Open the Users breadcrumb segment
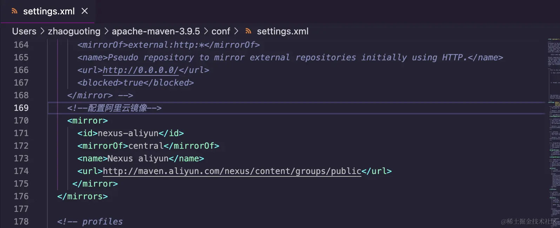Screen dimensions: 560x228 tap(24, 31)
